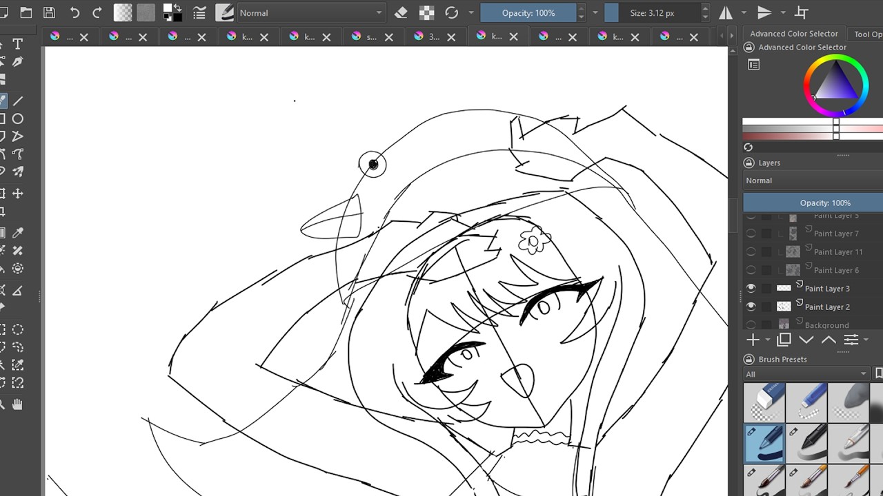
Task: Open dropdown arrow left of Opacity slider
Action: coord(471,12)
